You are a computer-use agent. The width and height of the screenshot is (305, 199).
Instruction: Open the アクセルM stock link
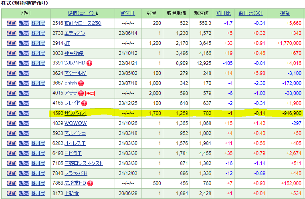click(75, 73)
